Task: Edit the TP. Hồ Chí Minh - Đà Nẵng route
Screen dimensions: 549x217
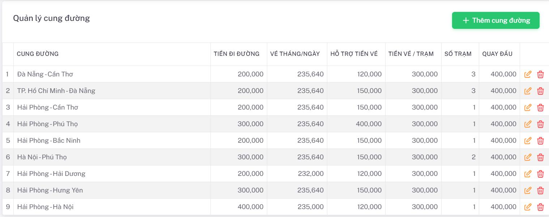Action: pos(528,91)
